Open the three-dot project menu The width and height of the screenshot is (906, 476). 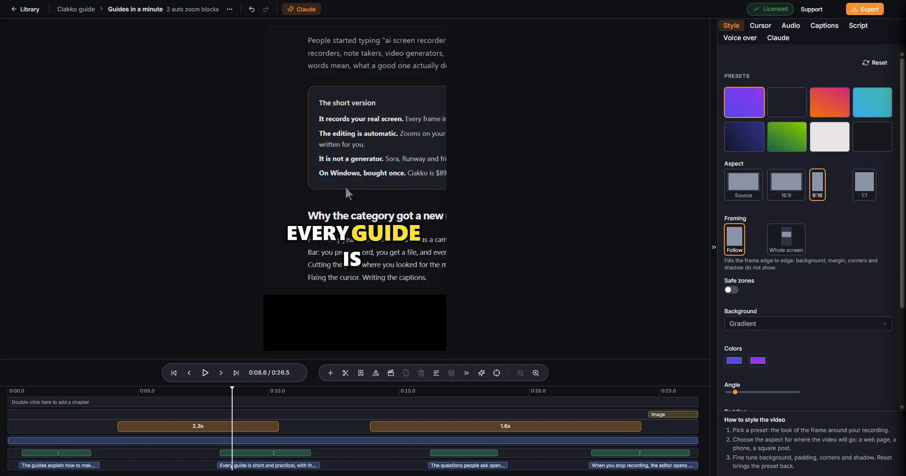tap(229, 9)
